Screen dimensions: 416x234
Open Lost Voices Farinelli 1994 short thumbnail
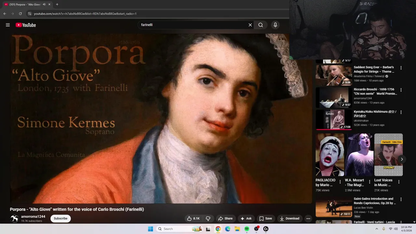click(388, 155)
